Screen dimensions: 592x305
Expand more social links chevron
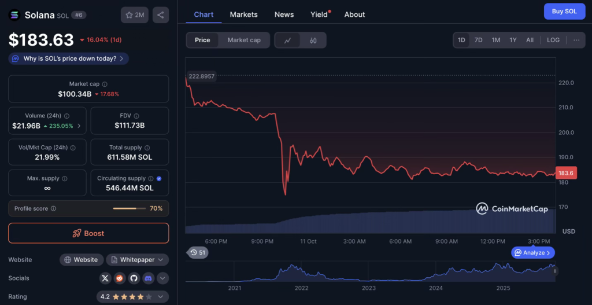coord(163,278)
